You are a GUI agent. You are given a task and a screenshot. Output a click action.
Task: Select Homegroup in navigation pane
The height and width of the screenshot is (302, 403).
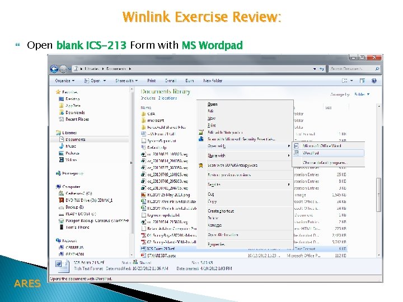click(70, 173)
